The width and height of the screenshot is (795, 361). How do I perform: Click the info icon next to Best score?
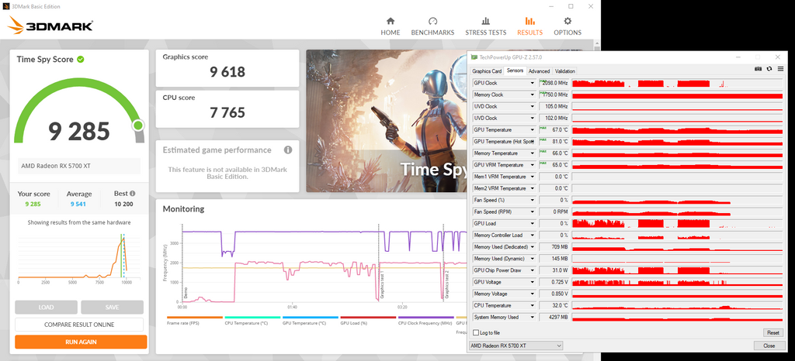tap(132, 193)
